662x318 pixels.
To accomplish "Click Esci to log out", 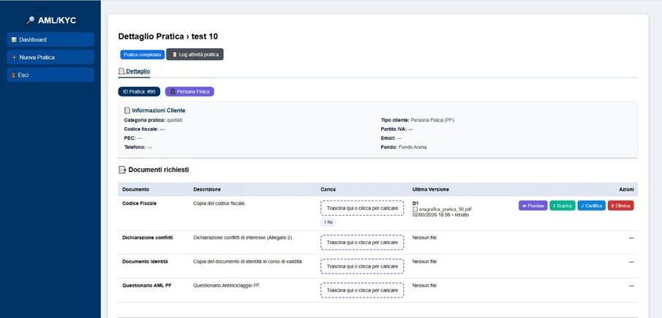I will [50, 75].
